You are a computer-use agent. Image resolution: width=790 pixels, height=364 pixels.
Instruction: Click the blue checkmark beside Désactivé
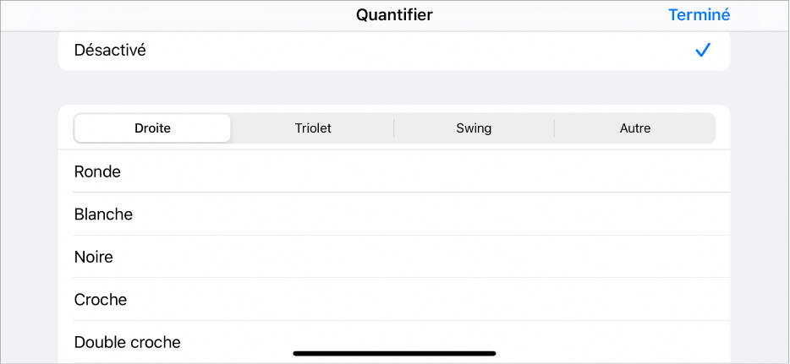click(702, 51)
